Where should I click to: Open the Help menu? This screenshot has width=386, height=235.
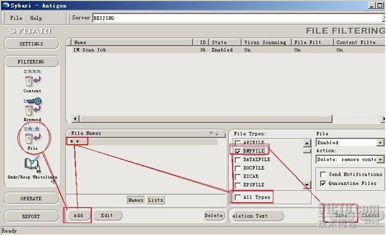pyautogui.click(x=36, y=18)
